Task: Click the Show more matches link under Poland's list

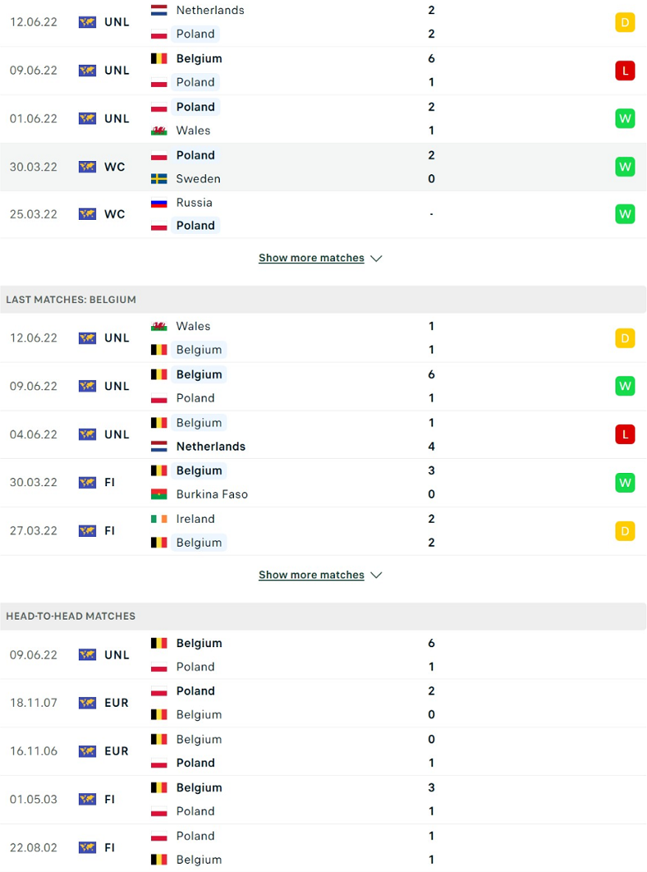Action: tap(311, 258)
